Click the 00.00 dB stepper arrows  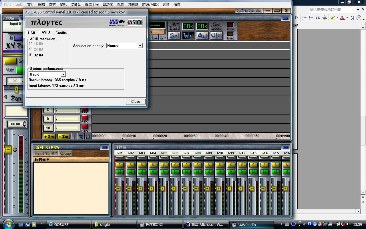click(x=24, y=124)
